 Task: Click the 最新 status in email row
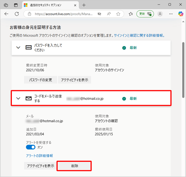pyautogui.click(x=133, y=99)
